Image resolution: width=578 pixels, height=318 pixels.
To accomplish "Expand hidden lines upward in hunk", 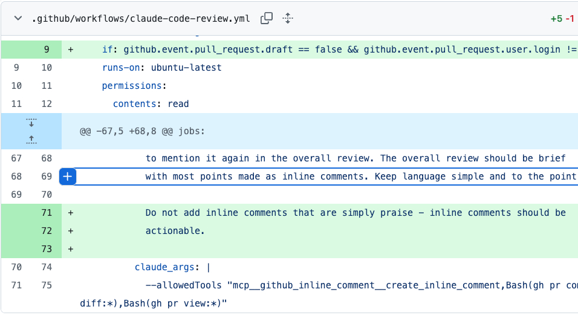I will coord(31,139).
